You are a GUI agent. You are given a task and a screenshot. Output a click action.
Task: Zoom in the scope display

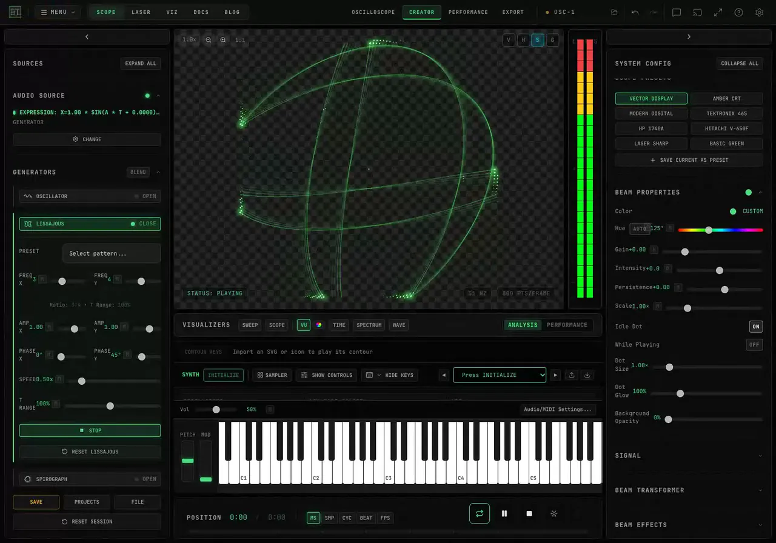(223, 40)
